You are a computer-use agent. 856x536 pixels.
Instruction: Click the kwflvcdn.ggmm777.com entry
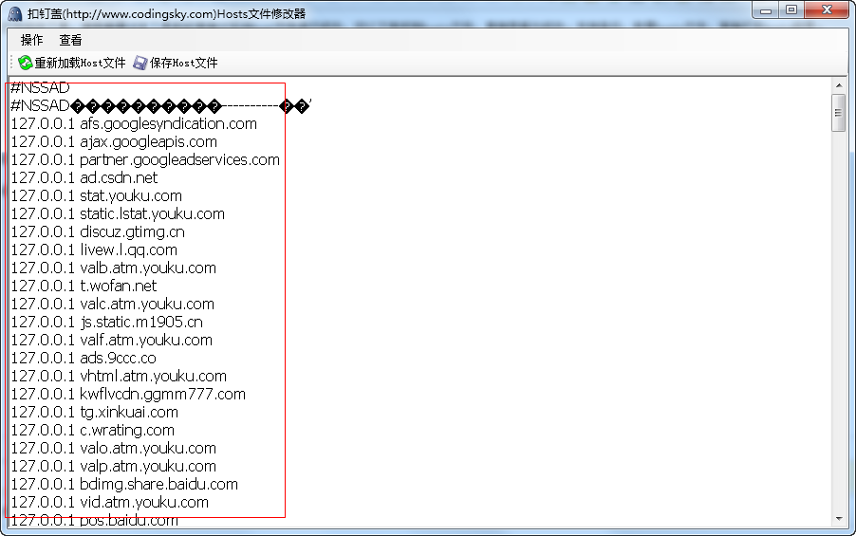tap(128, 394)
